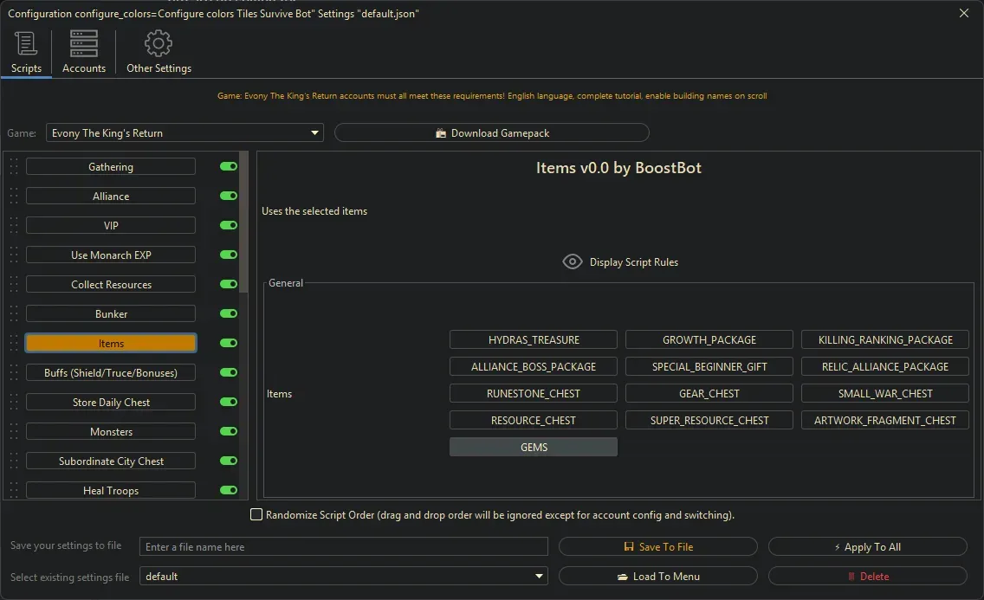Turn off the VIP script toggle
The image size is (984, 600).
tap(229, 226)
